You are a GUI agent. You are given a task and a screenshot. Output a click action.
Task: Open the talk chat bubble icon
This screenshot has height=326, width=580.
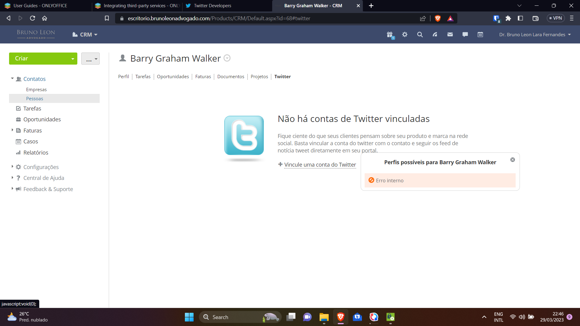pyautogui.click(x=465, y=34)
